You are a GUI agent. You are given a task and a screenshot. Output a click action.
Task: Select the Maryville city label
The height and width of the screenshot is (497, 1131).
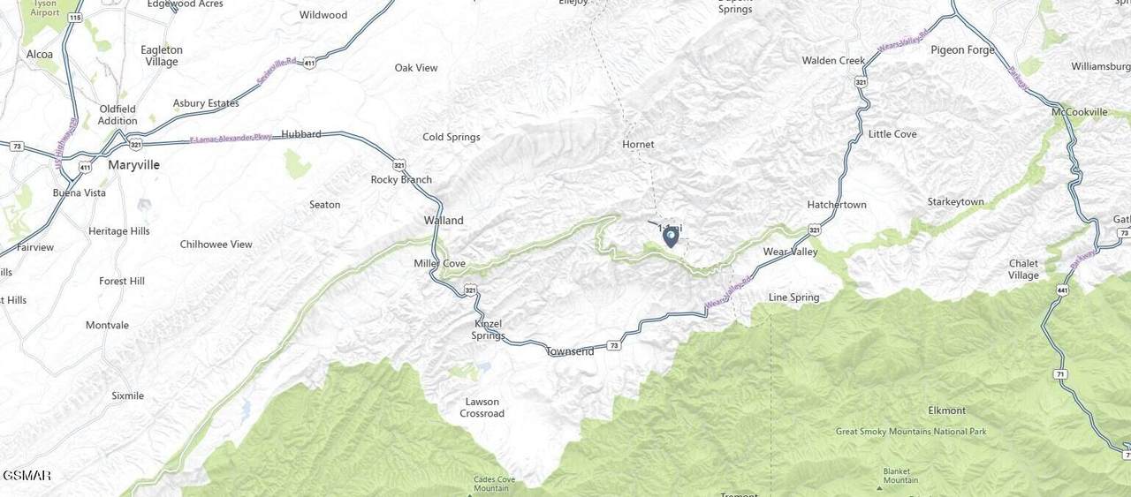(x=132, y=165)
